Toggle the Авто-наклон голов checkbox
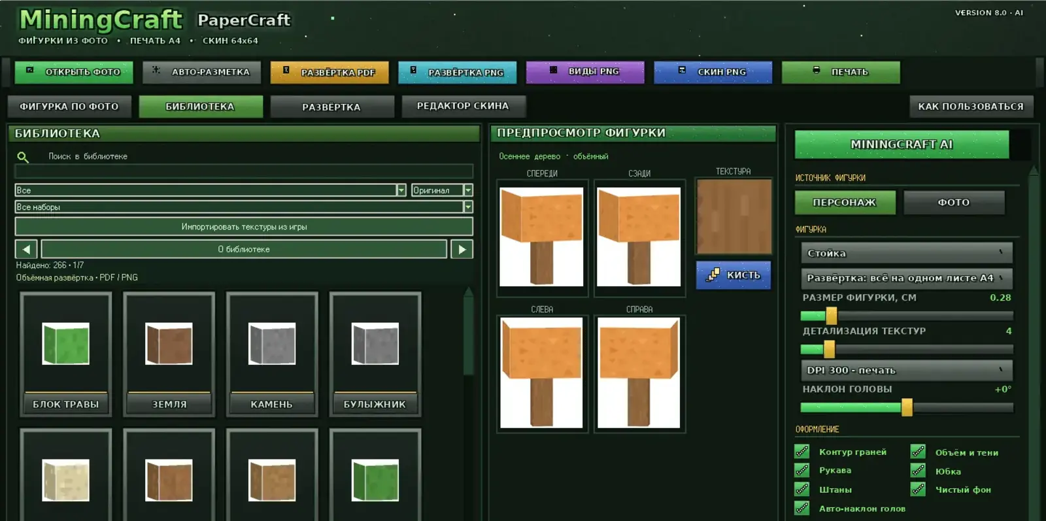Image resolution: width=1046 pixels, height=521 pixels. 802,508
